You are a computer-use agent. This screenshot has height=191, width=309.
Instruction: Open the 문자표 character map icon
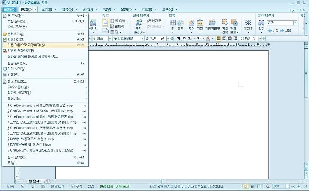point(248,23)
